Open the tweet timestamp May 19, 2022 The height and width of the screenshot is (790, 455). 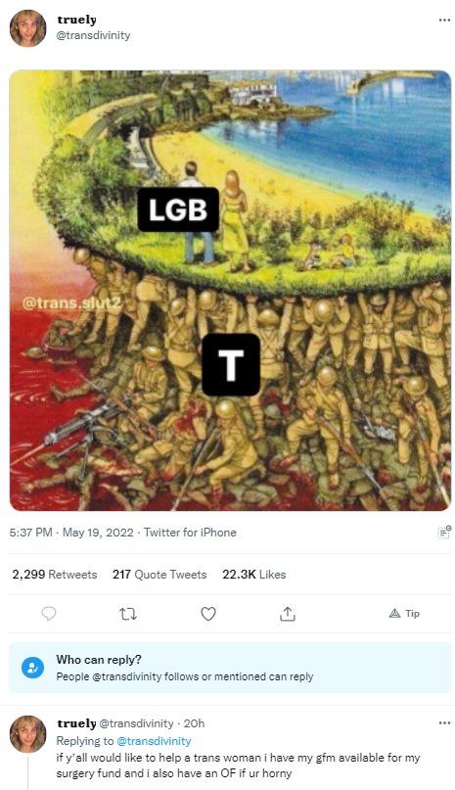(x=71, y=533)
